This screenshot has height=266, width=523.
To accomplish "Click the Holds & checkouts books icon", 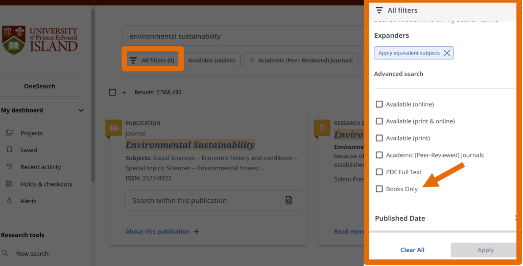I will coord(9,184).
